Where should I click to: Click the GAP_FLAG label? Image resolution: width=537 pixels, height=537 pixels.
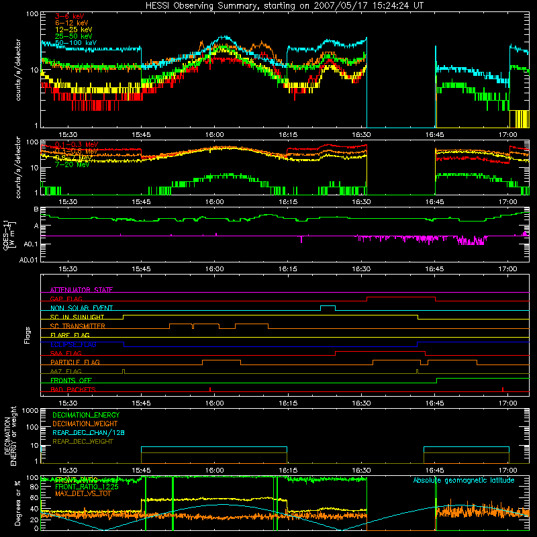pyautogui.click(x=66, y=299)
